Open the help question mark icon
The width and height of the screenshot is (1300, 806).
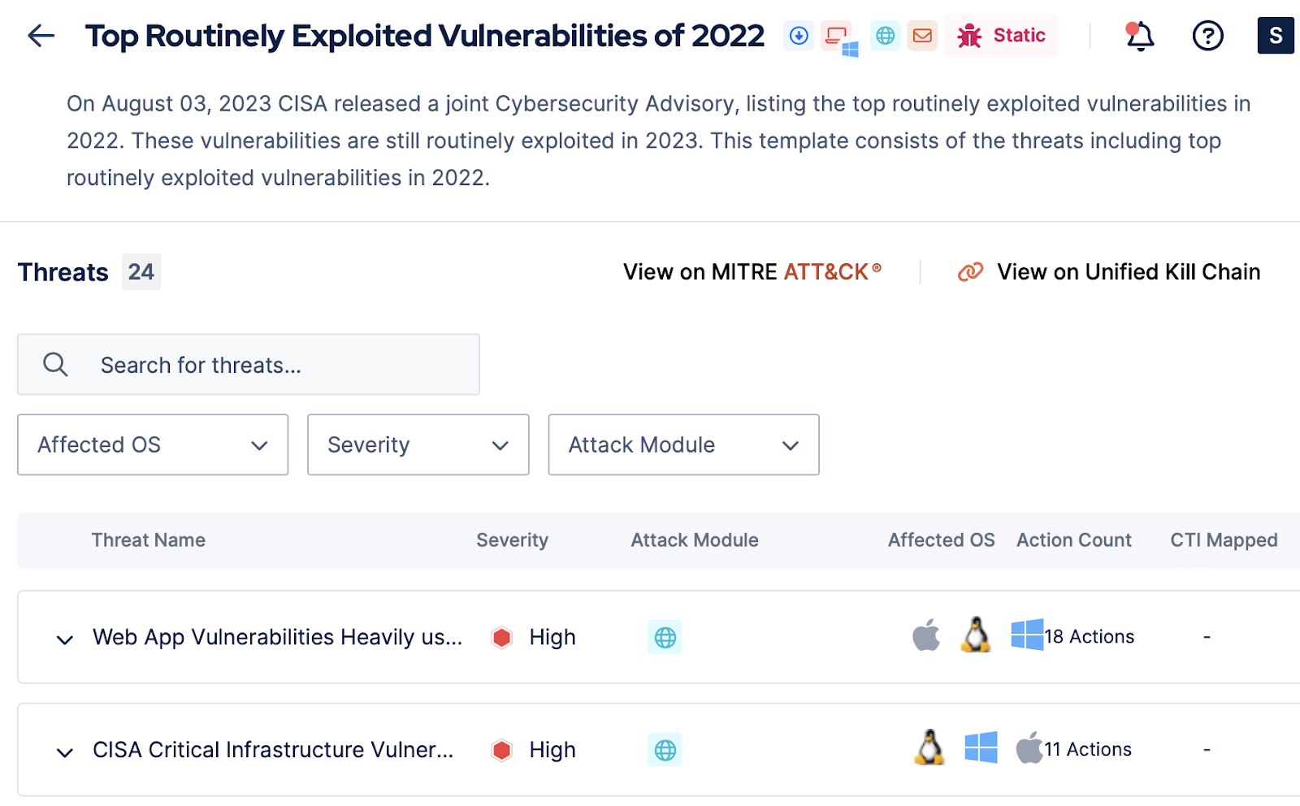pos(1207,36)
